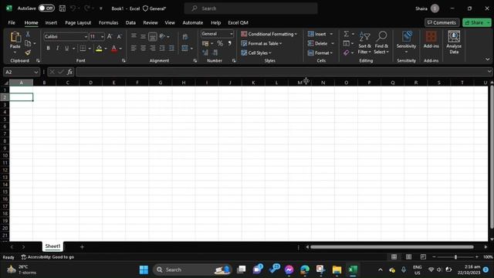494x278 pixels.
Task: Click the Clear eraser icon
Action: pos(347,53)
